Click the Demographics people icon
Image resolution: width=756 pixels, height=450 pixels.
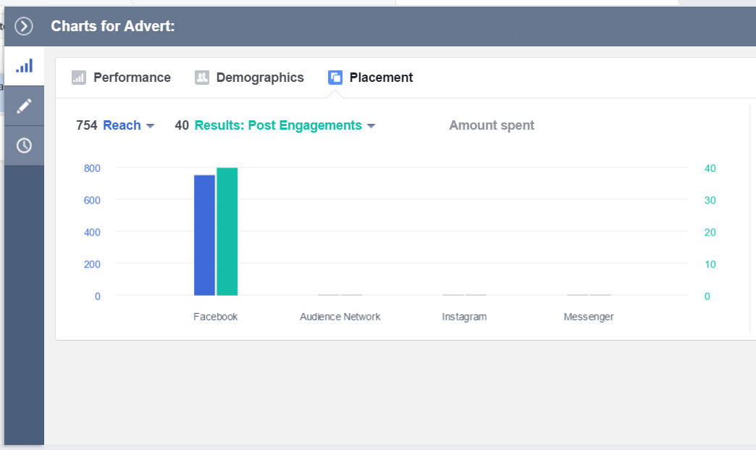coord(201,77)
